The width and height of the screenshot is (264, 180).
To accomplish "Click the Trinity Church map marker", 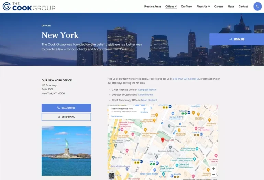I will tap(157, 157).
